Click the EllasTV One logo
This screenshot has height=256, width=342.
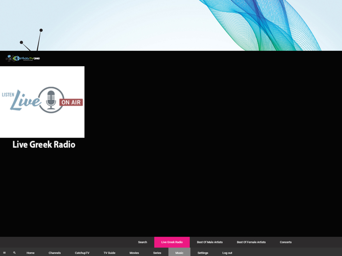[x=23, y=58]
